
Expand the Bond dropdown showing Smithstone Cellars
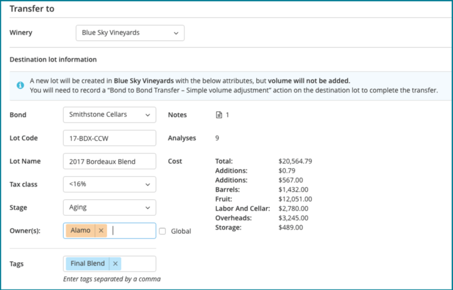(109, 115)
